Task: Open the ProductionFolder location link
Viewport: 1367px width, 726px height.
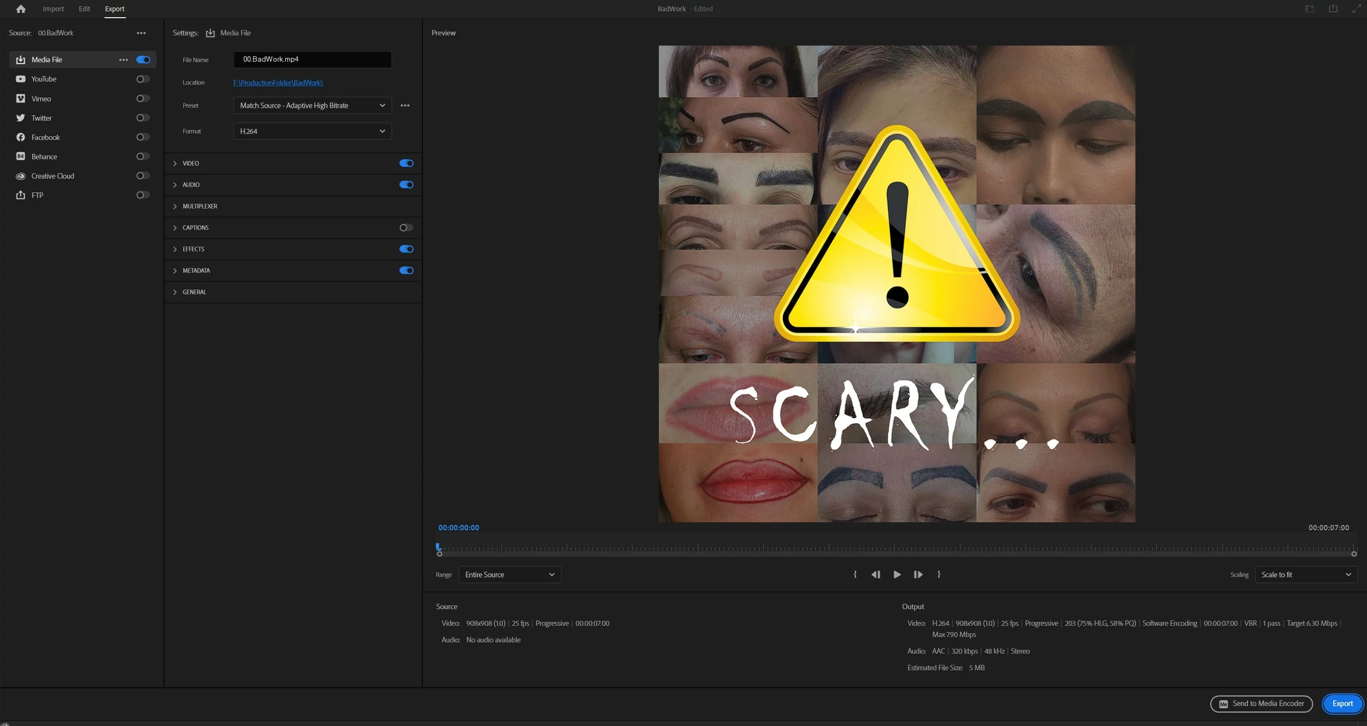Action: [x=278, y=83]
